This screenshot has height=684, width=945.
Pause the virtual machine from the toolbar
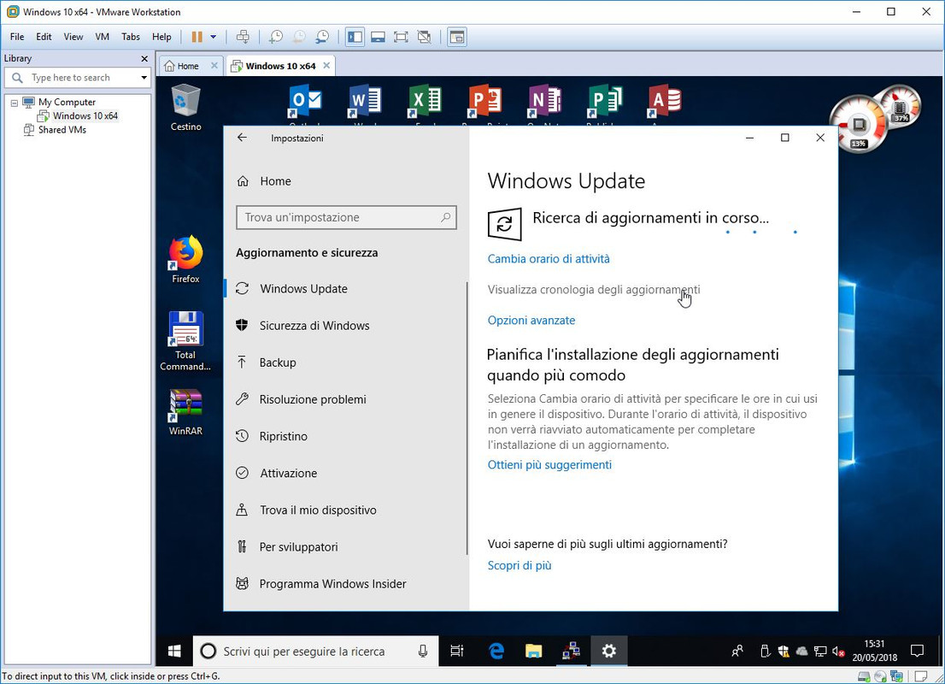(x=197, y=37)
